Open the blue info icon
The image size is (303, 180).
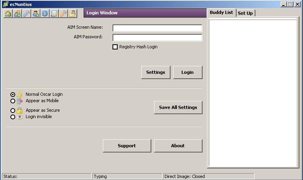45,14
